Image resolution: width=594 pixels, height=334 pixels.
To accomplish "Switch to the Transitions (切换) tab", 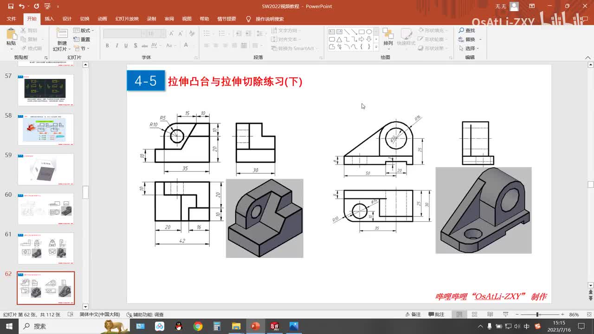I will point(84,19).
